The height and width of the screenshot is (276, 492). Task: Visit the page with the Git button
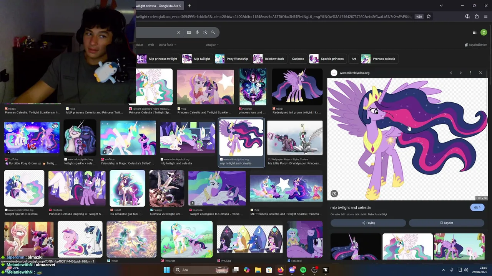[477, 207]
